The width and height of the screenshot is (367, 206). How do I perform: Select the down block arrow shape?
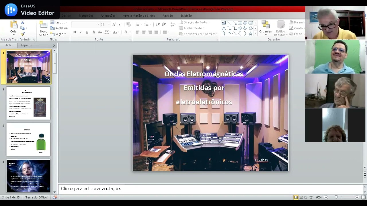click(x=245, y=28)
